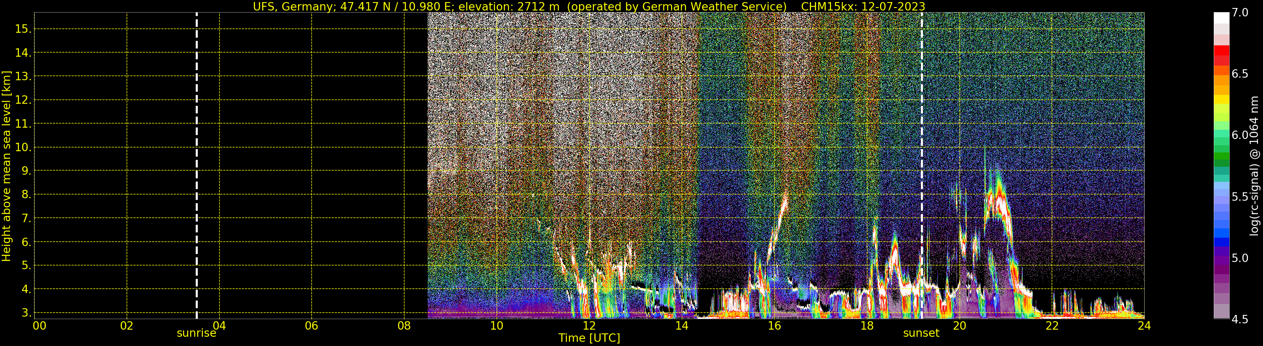Screen dimensions: 1263x346
Task: Click the white dashed sunrise marker line
Action: tap(197, 165)
